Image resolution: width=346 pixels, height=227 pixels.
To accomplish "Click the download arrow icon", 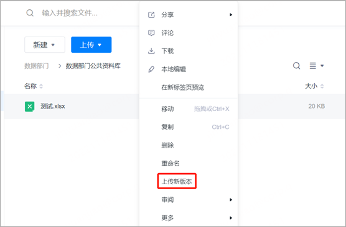I will tap(151, 51).
